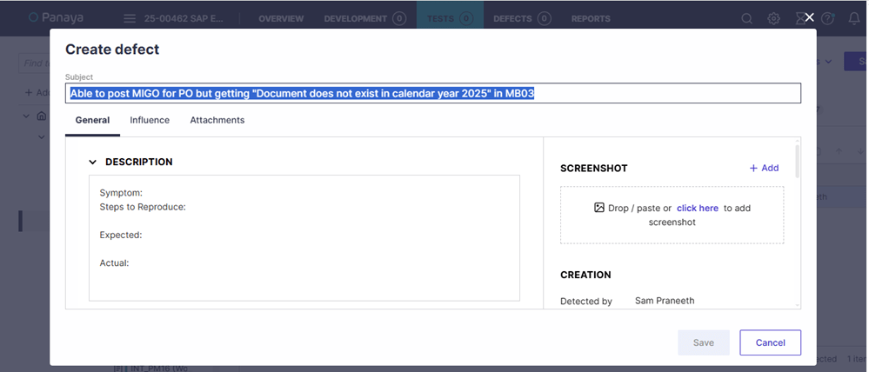Close the Create defect dialog with X
The image size is (869, 372).
(x=809, y=17)
